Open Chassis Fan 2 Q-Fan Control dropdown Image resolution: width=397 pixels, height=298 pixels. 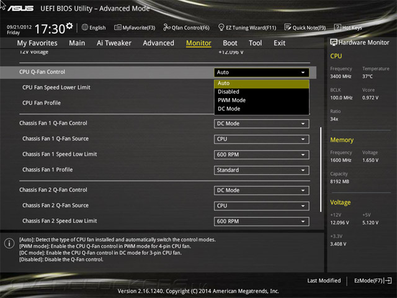262,191
